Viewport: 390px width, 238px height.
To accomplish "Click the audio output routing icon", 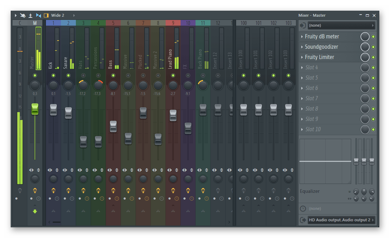I will (303, 220).
